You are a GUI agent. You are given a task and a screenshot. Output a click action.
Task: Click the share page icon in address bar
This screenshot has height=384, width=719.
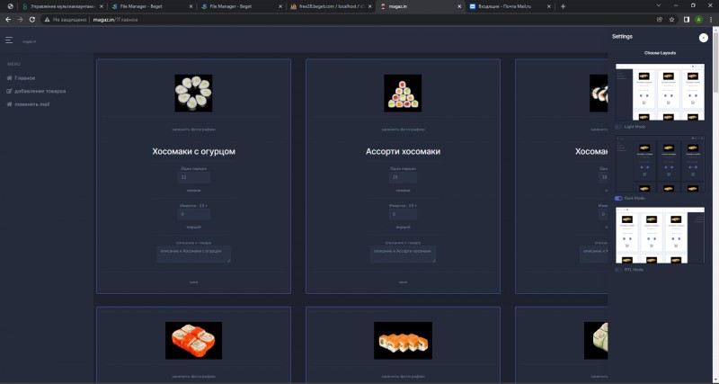tap(660, 20)
